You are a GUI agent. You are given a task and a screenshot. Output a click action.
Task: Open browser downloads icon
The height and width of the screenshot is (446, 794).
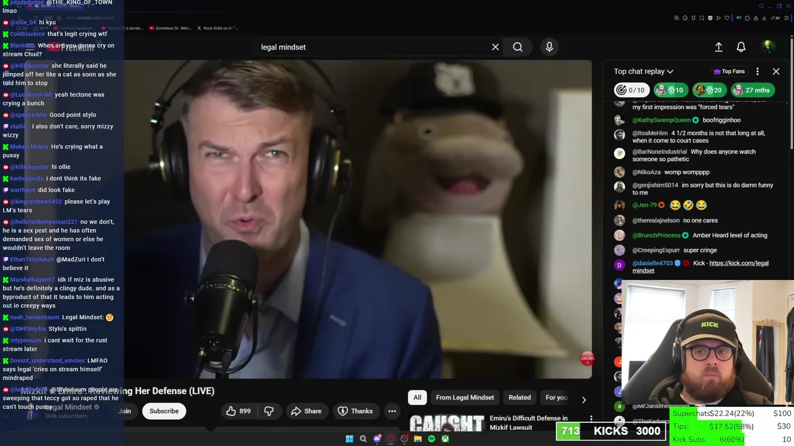[x=764, y=18]
